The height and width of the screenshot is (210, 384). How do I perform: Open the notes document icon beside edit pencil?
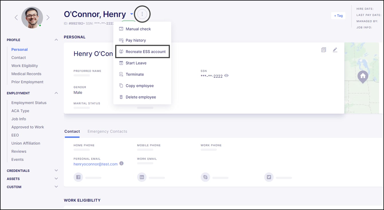click(324, 50)
